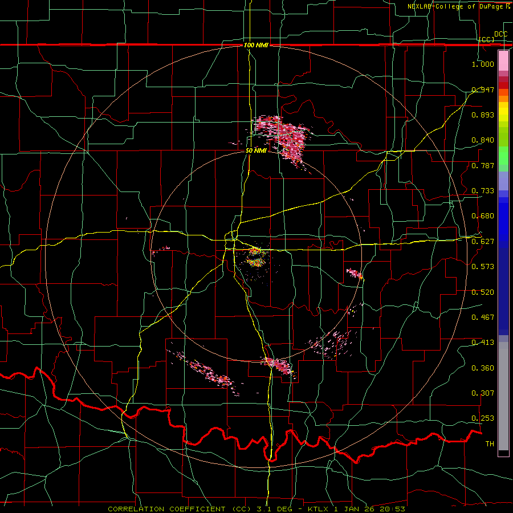Click the 0.733 scale value
Image resolution: width=513 pixels, height=513 pixels.
pyautogui.click(x=483, y=191)
